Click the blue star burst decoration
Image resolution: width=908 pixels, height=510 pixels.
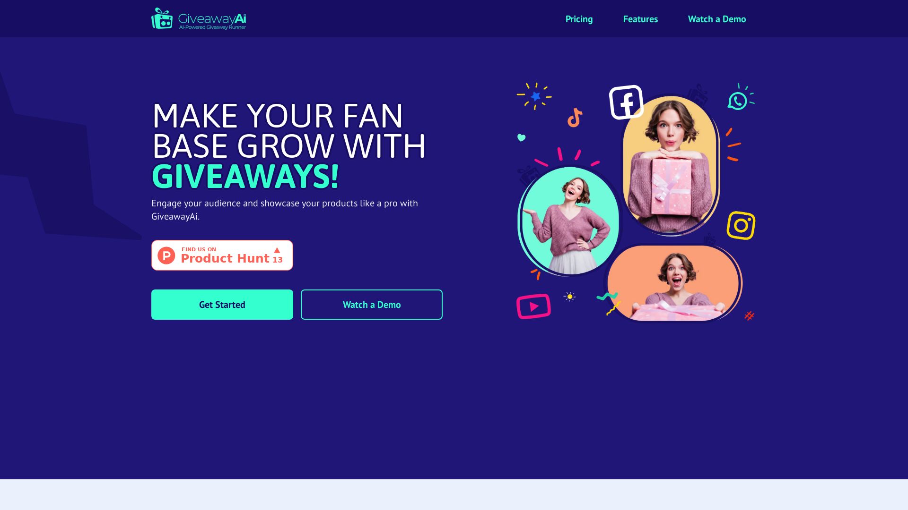click(535, 96)
